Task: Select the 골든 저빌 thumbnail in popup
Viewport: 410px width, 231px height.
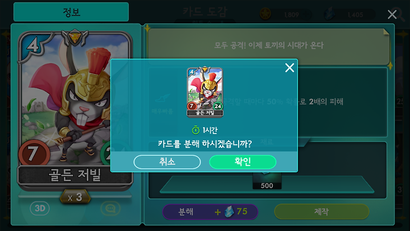Action: 205,92
